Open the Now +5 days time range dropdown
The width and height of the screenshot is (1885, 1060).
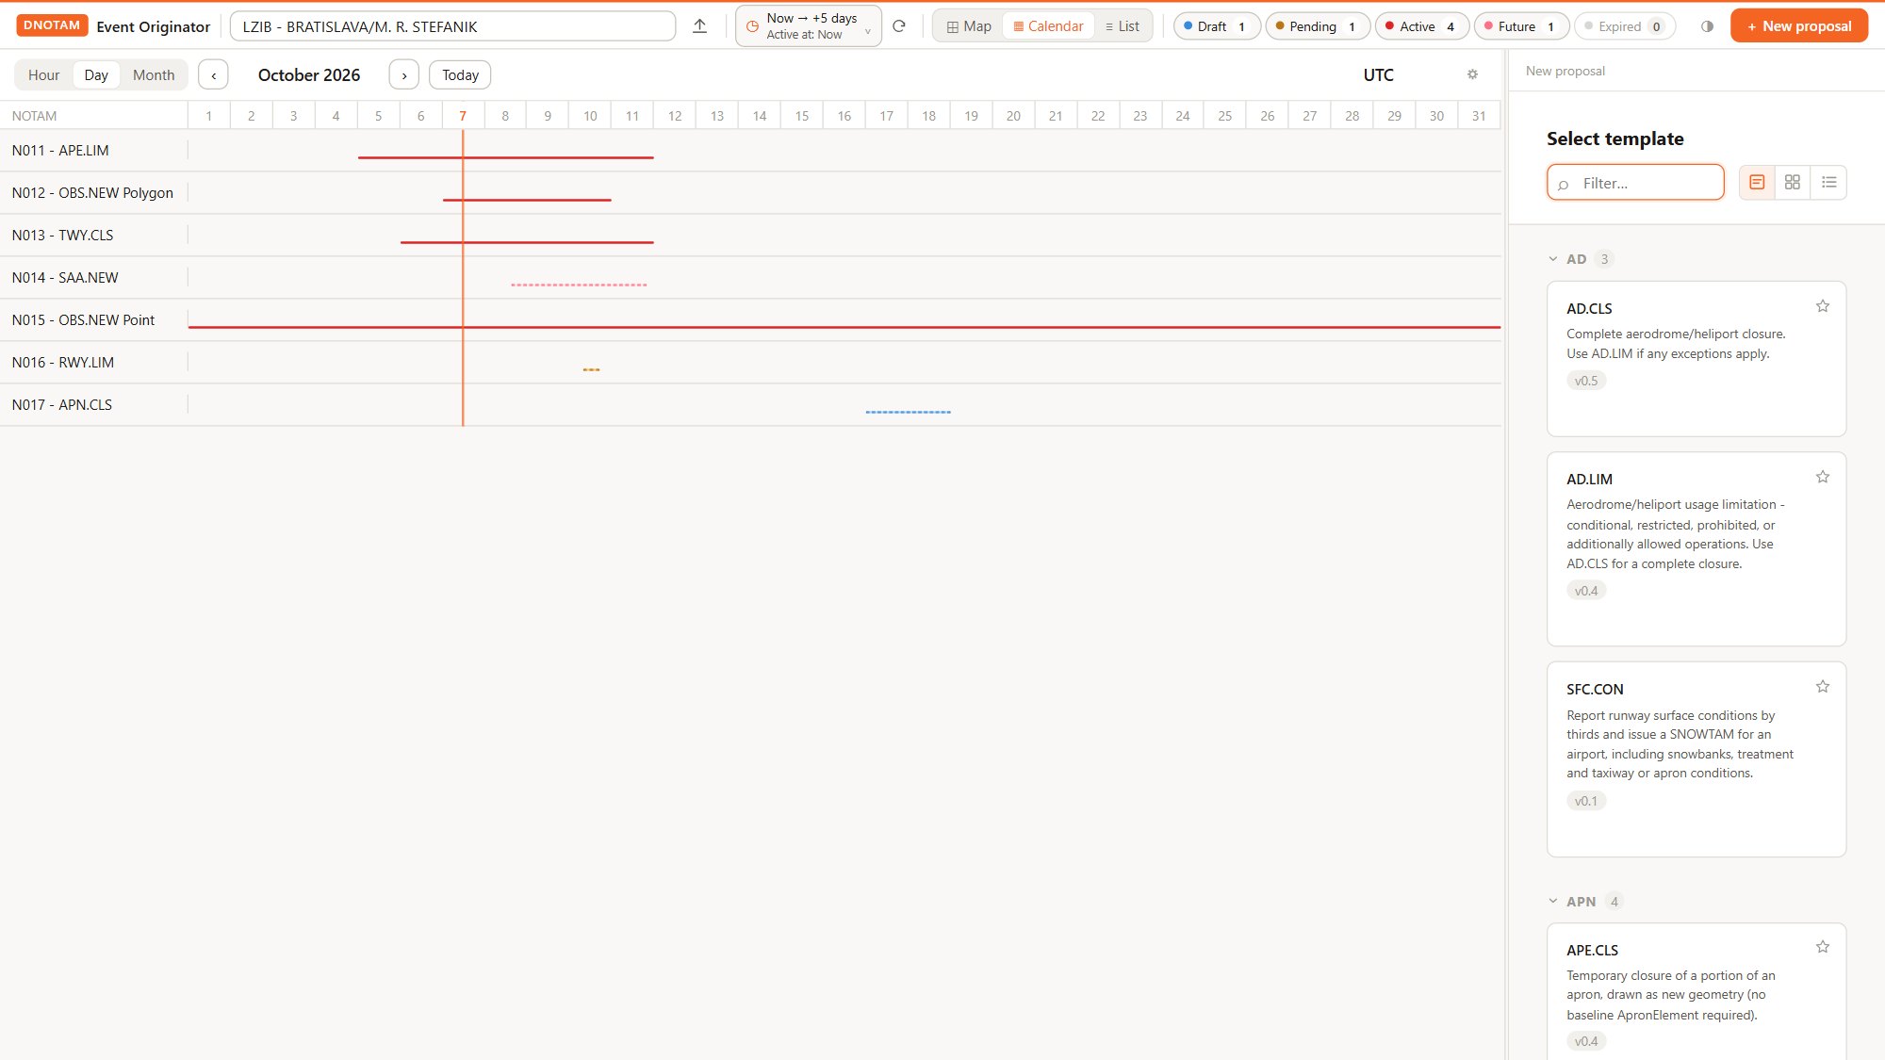[x=809, y=26]
